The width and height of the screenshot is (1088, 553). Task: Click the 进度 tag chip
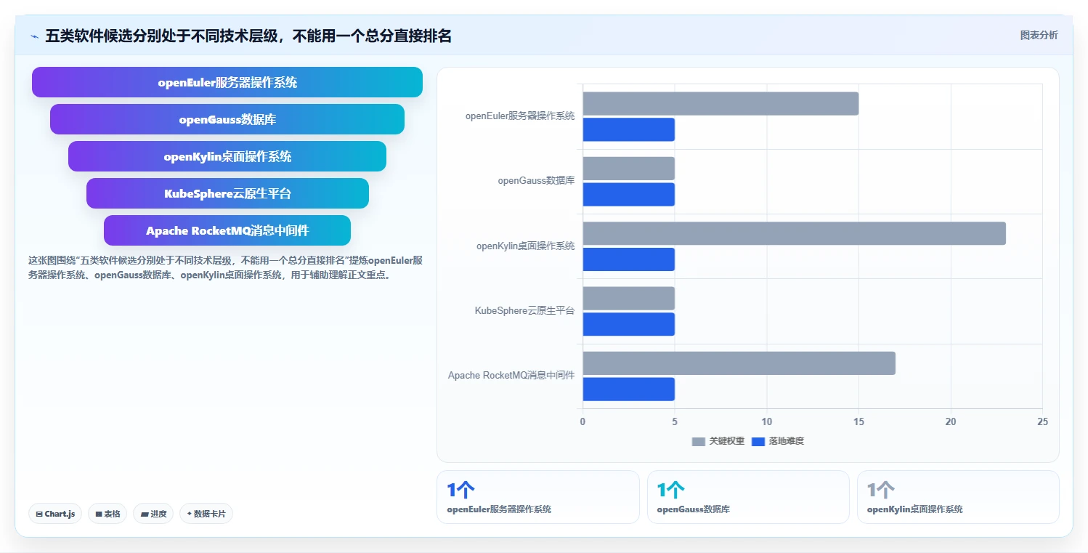tap(153, 514)
